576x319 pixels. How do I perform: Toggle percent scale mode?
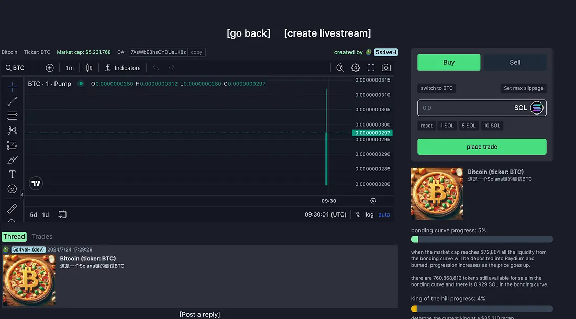358,214
